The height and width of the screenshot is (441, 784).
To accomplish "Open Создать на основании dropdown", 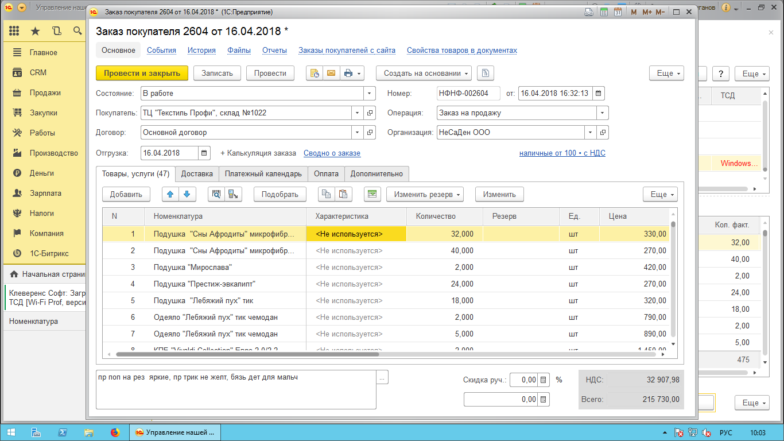I will tap(424, 73).
